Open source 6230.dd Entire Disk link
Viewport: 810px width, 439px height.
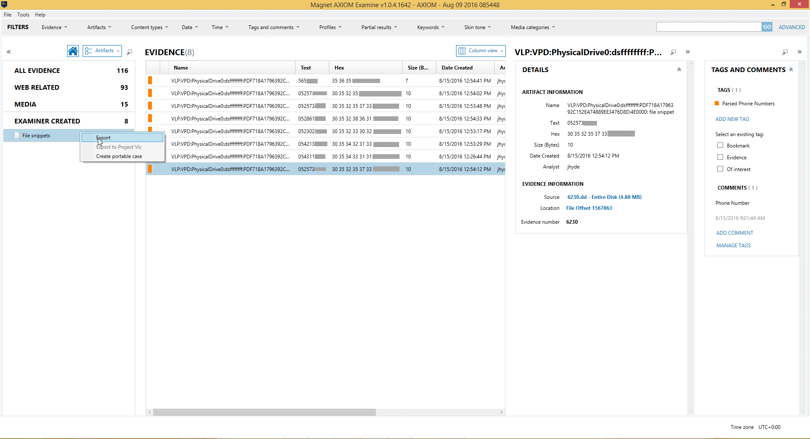[604, 197]
